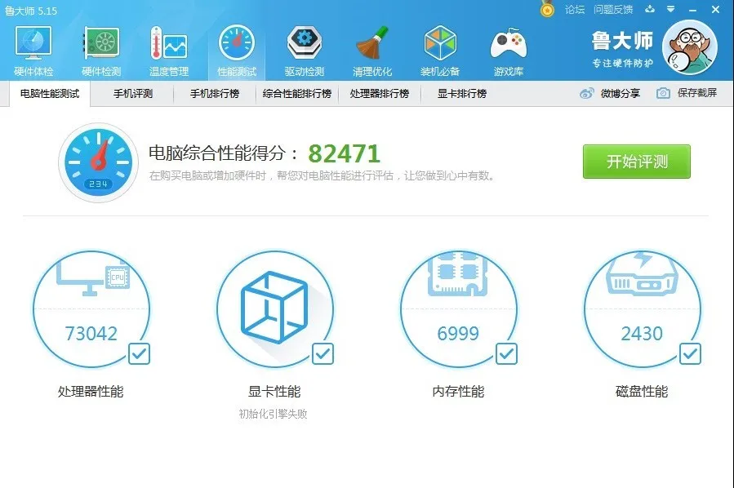Click the 磁盘性能 disk circle icon
The image size is (734, 488).
coord(643,308)
